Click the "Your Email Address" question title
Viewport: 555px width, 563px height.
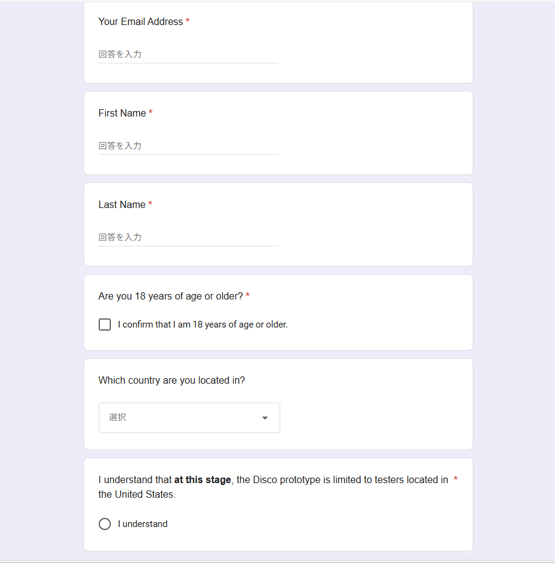(140, 21)
